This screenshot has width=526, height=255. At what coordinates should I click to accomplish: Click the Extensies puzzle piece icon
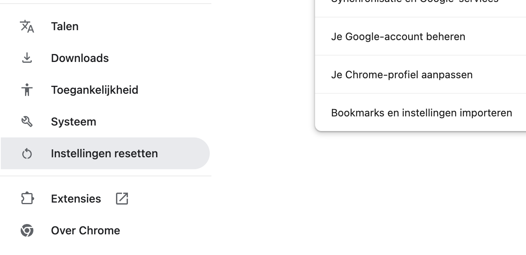point(27,198)
